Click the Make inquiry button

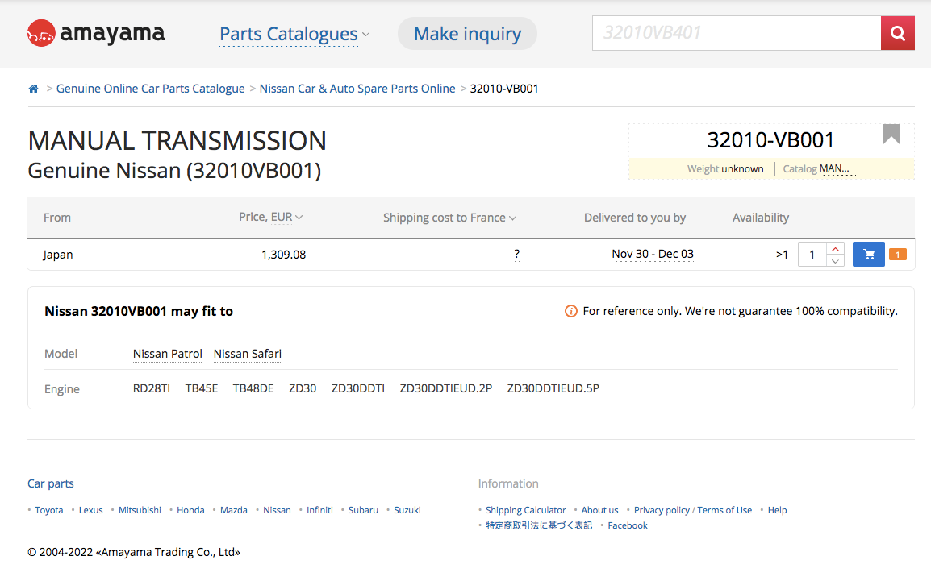click(x=467, y=34)
